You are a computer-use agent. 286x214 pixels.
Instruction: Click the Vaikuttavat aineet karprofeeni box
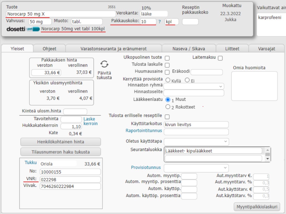pos(271,25)
